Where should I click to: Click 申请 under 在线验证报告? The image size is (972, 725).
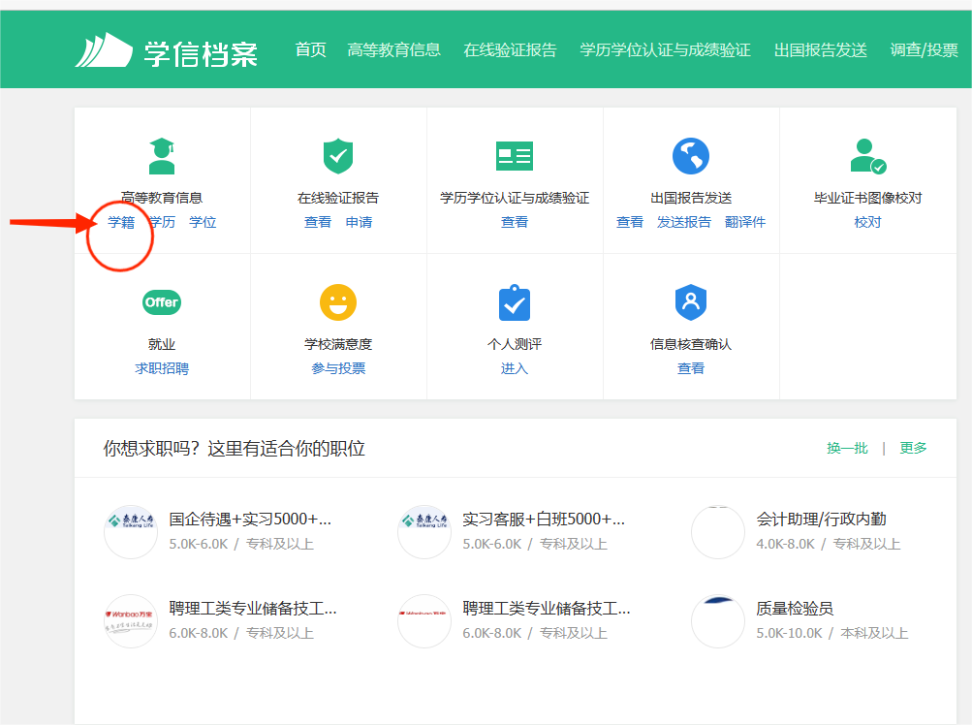point(359,222)
